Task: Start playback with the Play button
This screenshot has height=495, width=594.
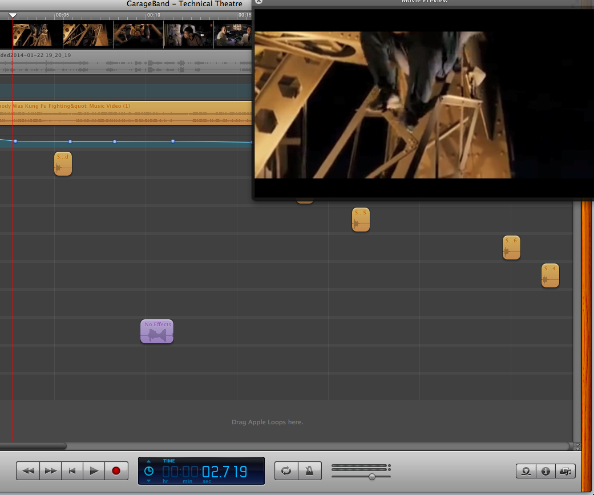Action: [x=94, y=470]
